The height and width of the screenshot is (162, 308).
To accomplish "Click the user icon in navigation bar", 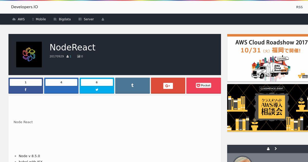I will [x=103, y=19].
